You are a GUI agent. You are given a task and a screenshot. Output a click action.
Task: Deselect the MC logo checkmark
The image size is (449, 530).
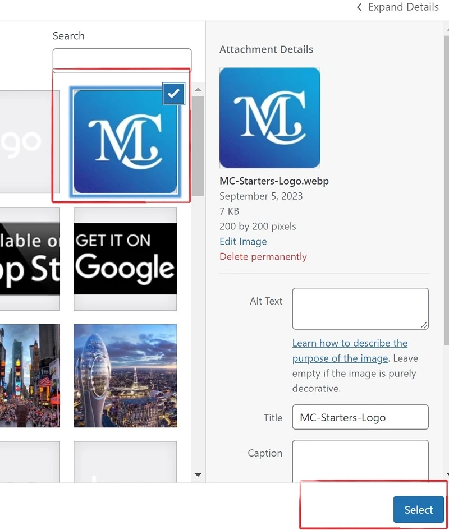pyautogui.click(x=173, y=93)
